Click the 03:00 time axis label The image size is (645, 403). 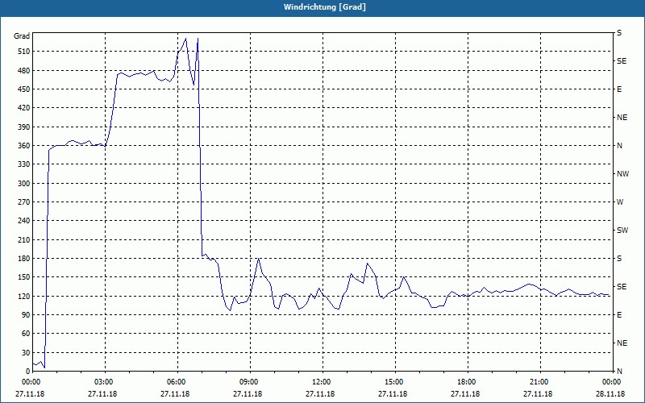(106, 381)
